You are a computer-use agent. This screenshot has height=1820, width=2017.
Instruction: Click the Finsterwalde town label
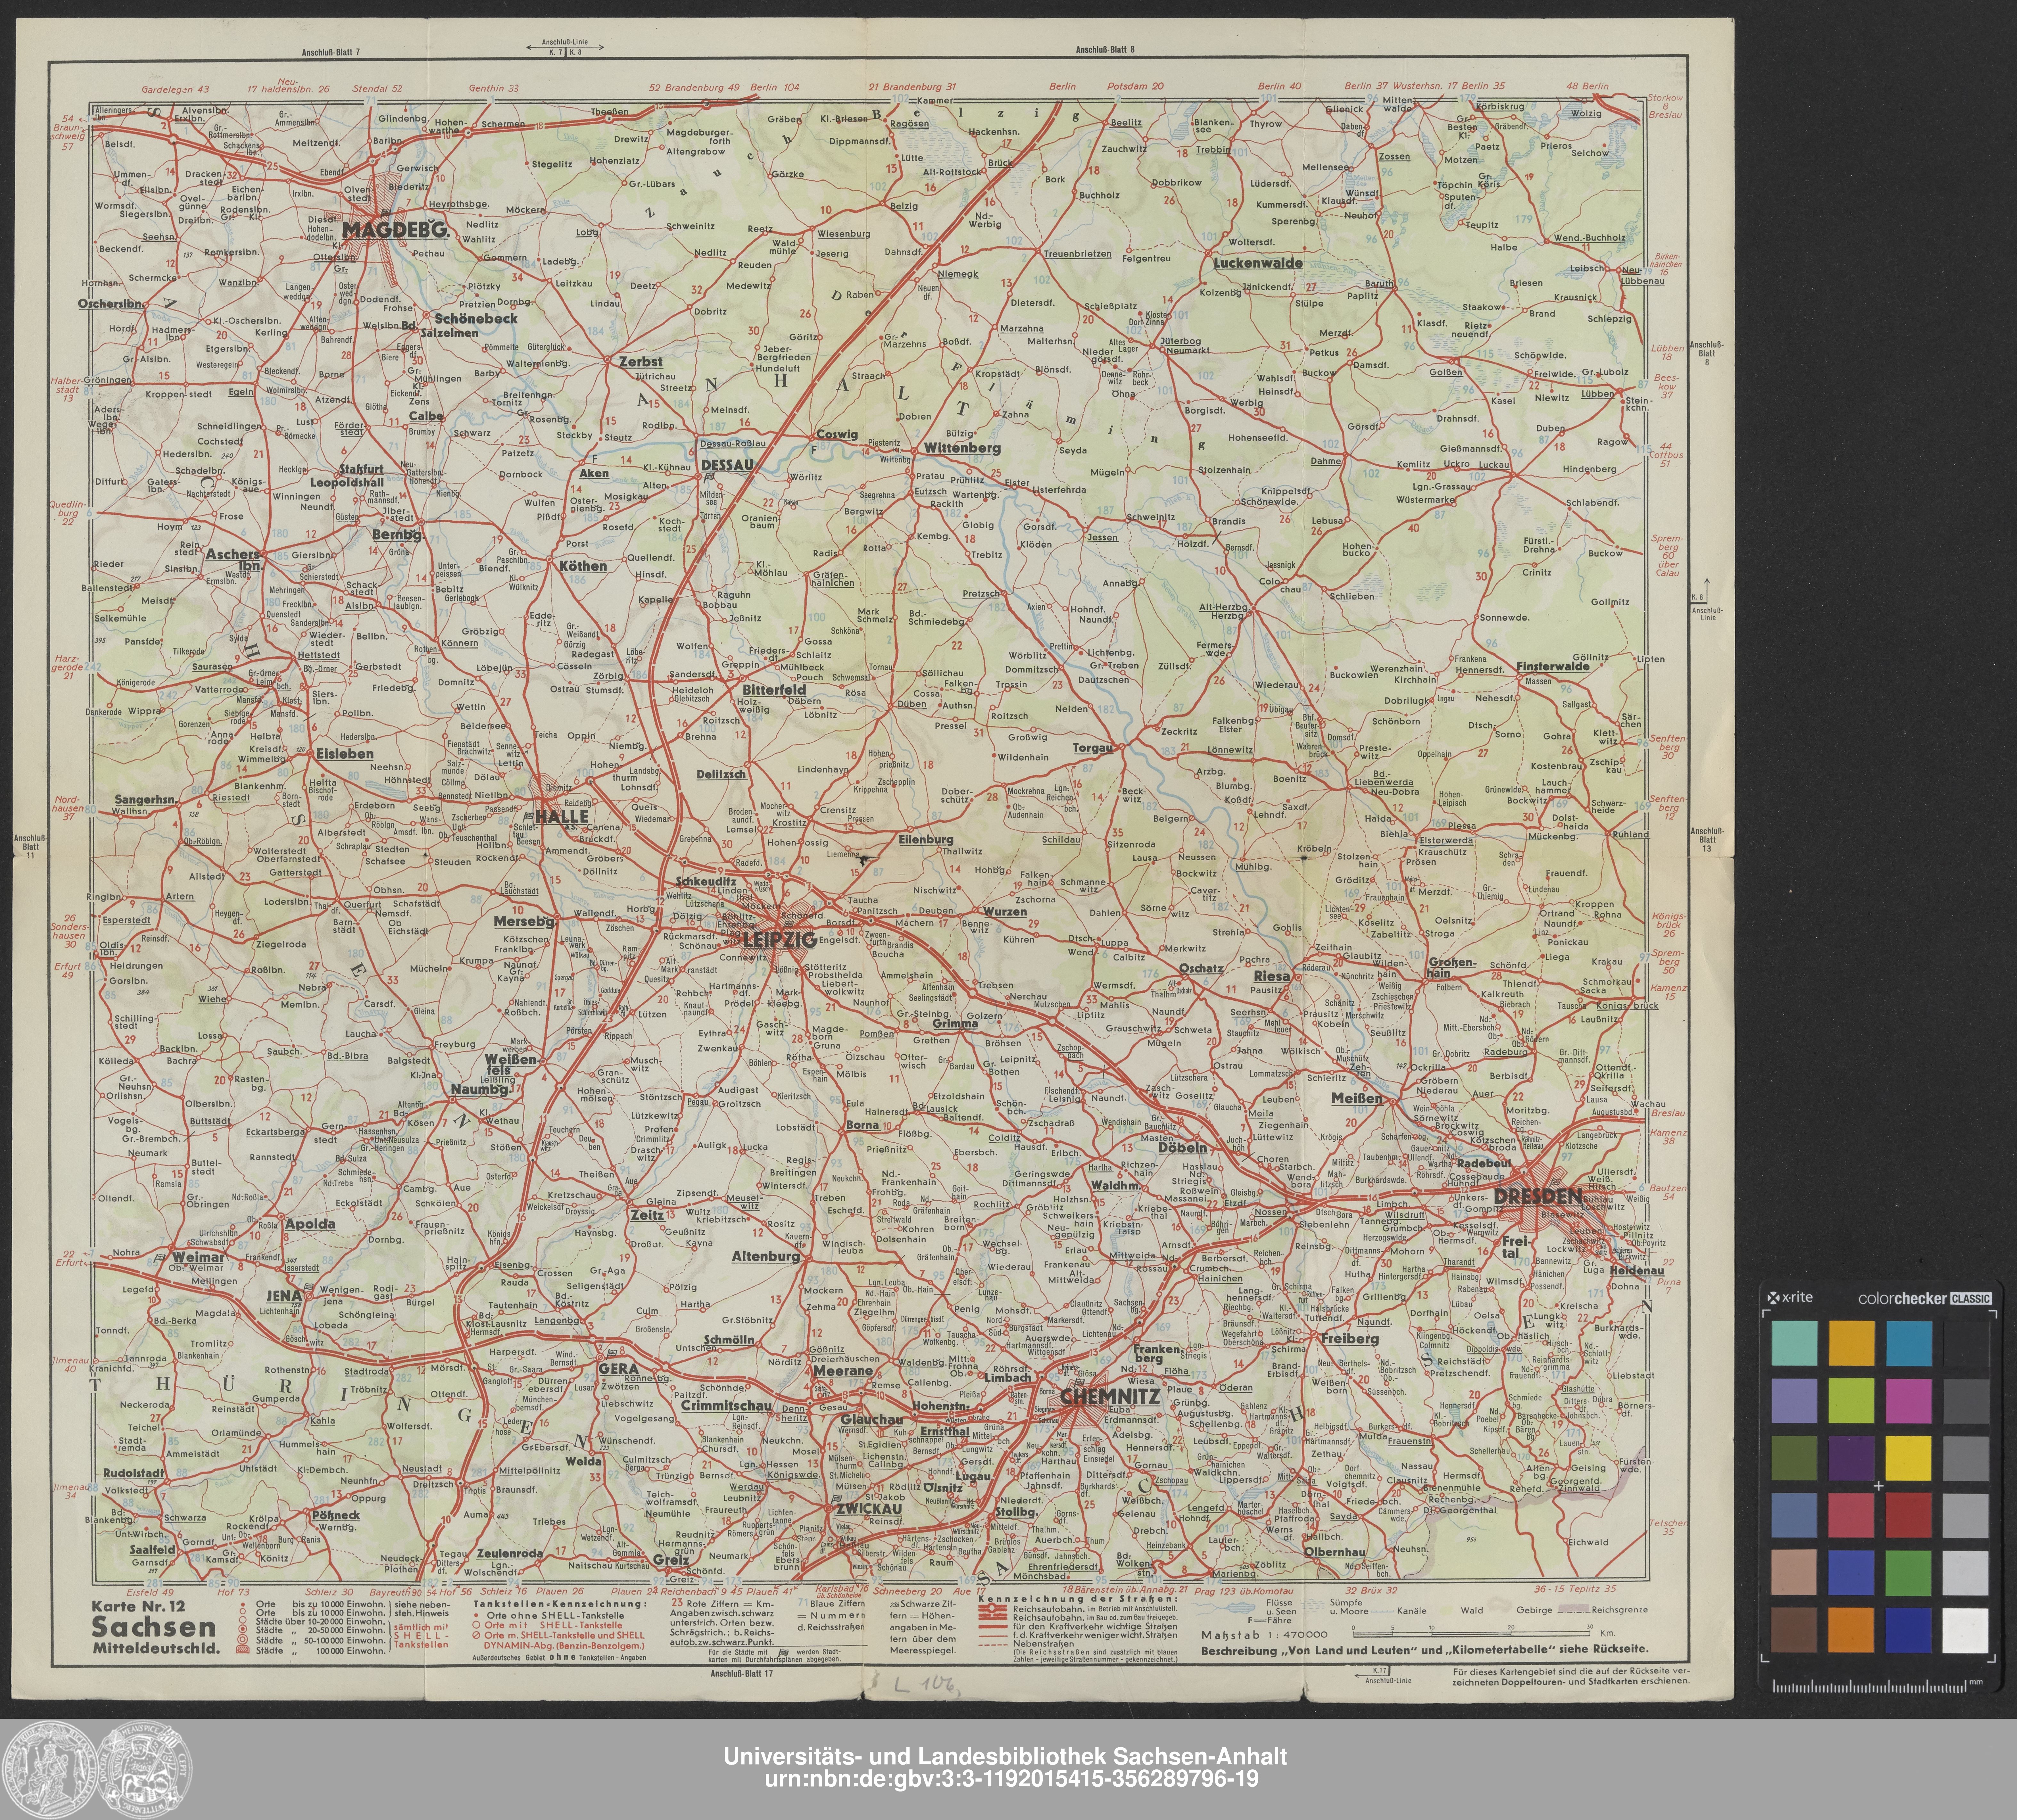(x=1553, y=666)
